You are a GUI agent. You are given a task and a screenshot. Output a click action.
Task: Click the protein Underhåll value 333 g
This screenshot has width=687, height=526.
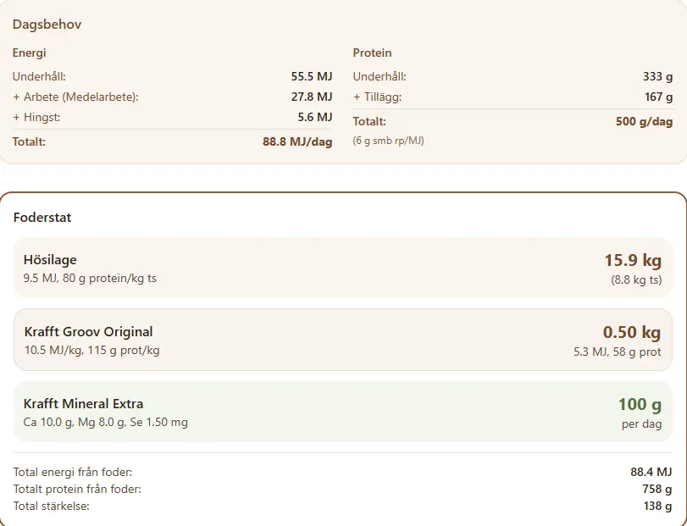pyautogui.click(x=657, y=76)
